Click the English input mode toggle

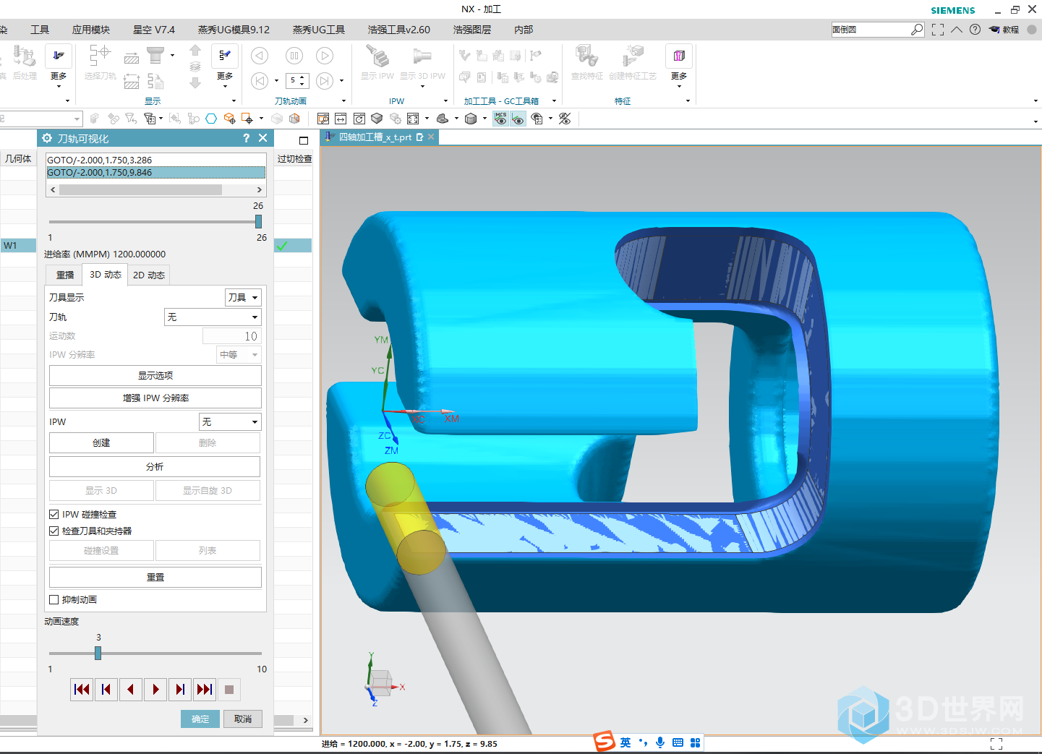coord(625,742)
